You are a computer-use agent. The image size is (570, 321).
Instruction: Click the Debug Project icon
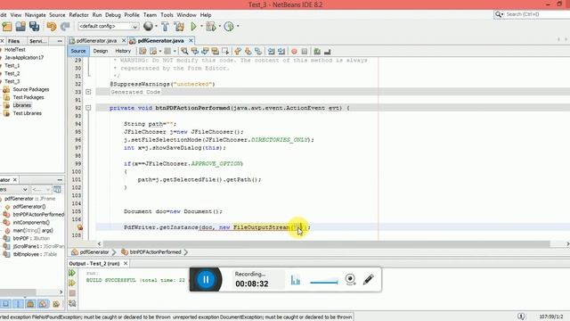coord(210,26)
